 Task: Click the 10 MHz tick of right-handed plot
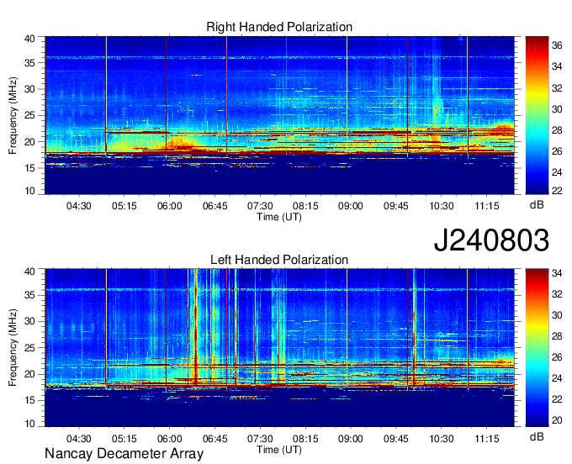point(29,191)
